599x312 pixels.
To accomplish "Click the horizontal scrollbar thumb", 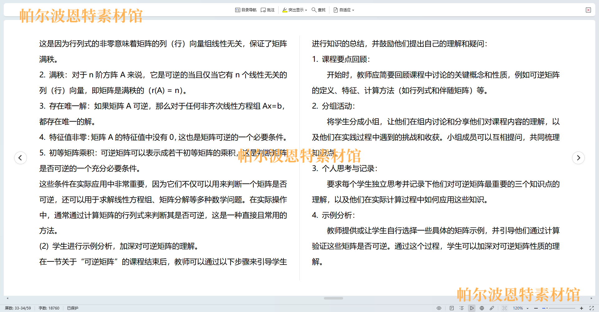I will 333,298.
